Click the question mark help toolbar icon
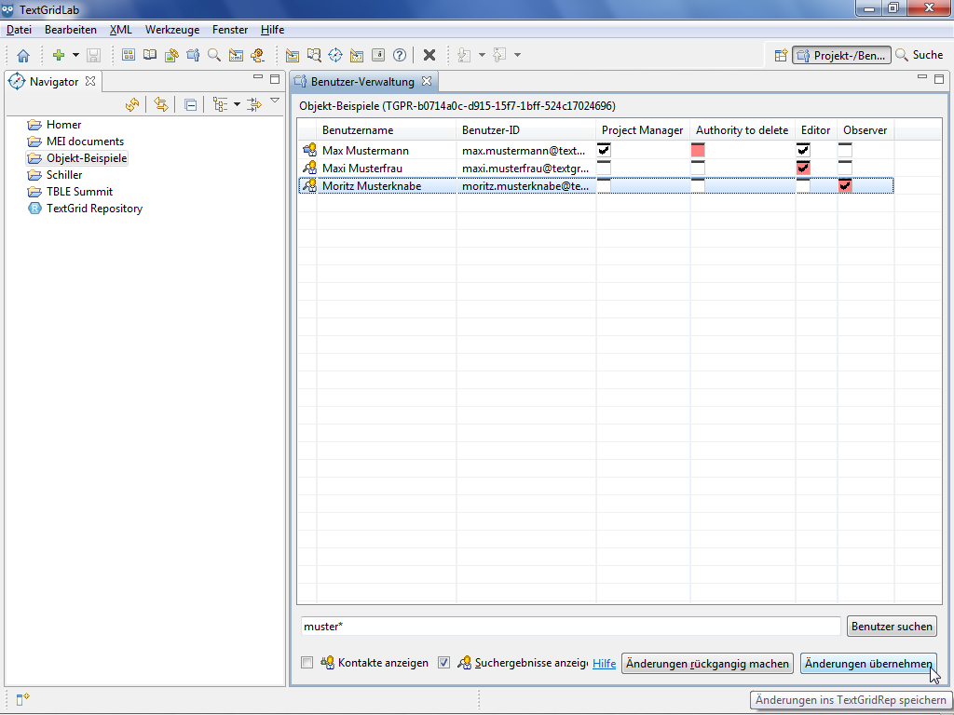 (x=400, y=56)
